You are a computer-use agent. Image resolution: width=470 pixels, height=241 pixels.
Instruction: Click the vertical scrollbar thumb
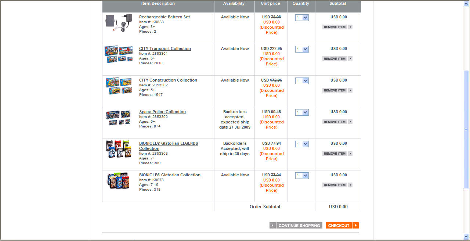(x=466, y=130)
